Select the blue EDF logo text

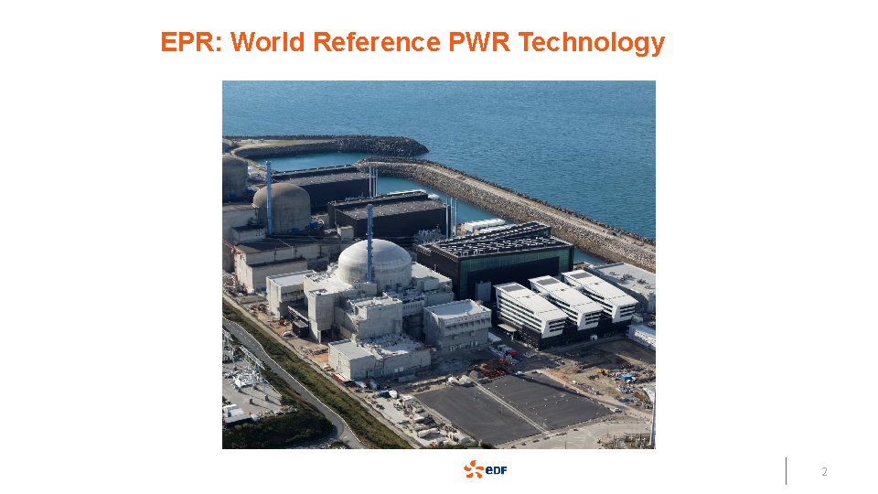click(x=497, y=470)
